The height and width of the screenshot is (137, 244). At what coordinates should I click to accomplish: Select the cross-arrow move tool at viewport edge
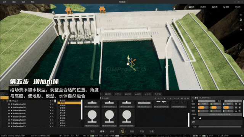[x=241, y=15]
